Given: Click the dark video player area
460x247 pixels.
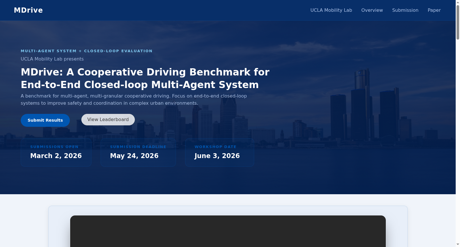Looking at the screenshot, I should [228, 231].
